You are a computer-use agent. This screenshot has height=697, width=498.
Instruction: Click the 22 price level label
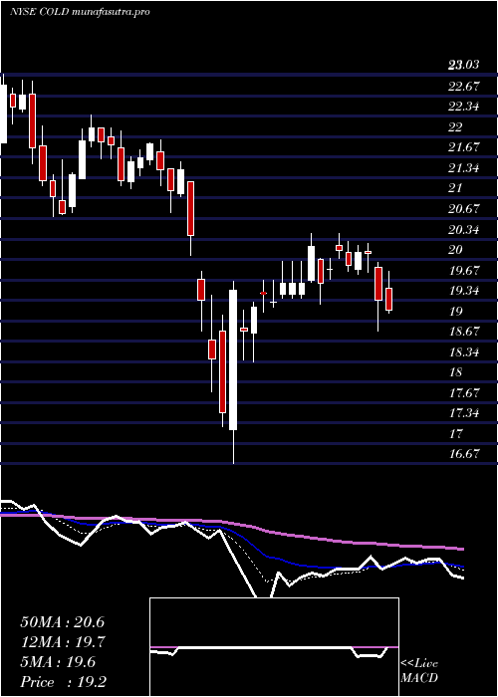click(x=456, y=127)
